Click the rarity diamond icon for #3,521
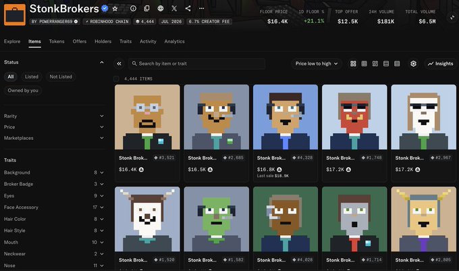 click(x=156, y=158)
